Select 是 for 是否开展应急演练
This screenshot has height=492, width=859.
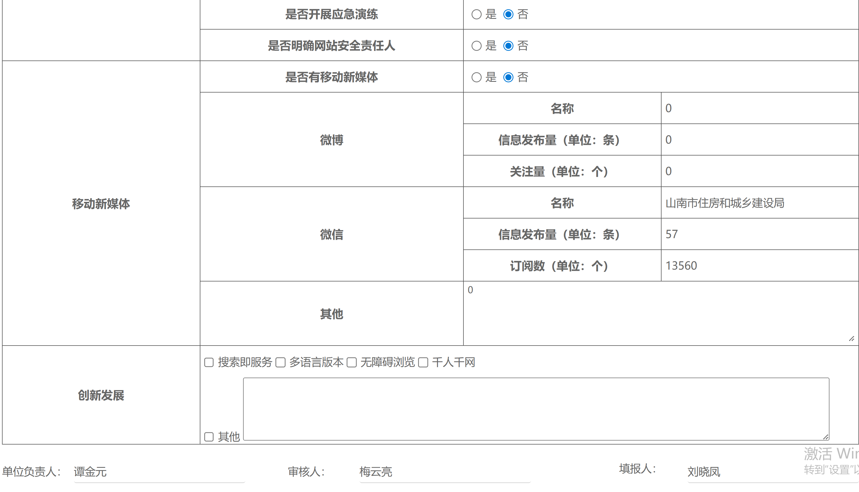(x=476, y=14)
